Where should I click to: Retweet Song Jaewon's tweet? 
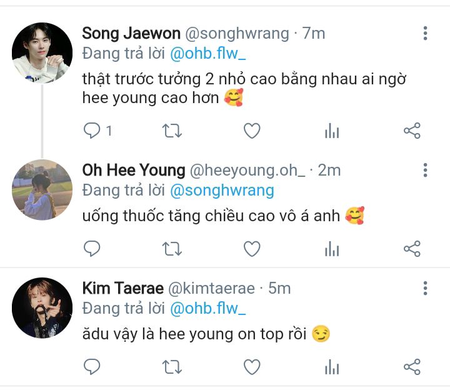point(172,131)
